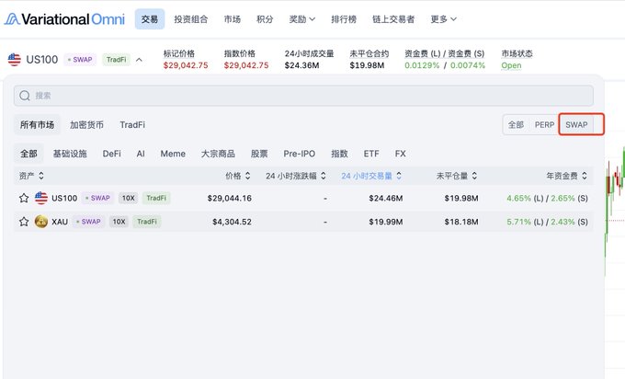Click the 资金费 rate 0.0129% value
This screenshot has height=379, width=625.
coord(422,65)
